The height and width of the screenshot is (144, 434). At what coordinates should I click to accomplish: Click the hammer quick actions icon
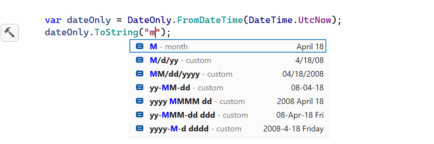pyautogui.click(x=10, y=33)
